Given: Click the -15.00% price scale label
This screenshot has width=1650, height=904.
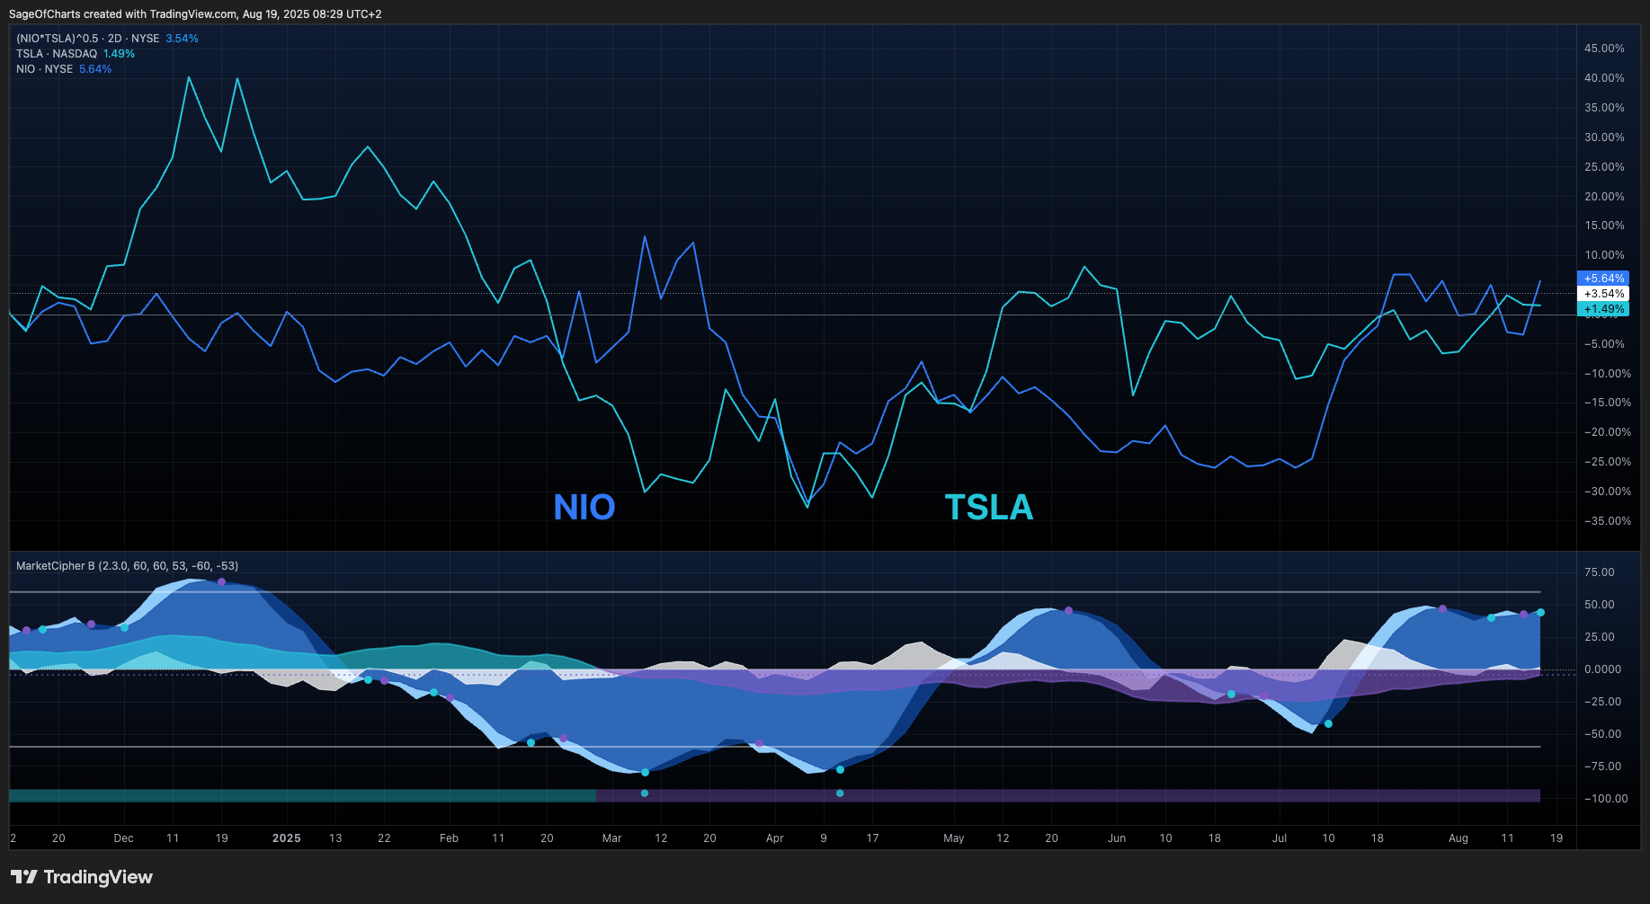Looking at the screenshot, I should [1607, 403].
